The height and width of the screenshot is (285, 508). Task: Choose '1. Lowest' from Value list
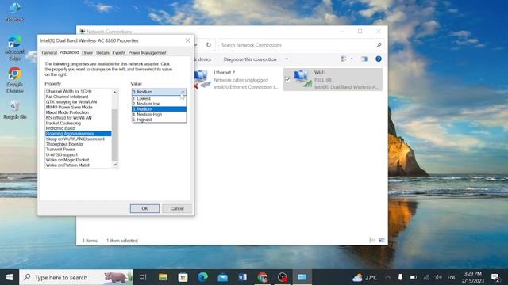(x=159, y=98)
